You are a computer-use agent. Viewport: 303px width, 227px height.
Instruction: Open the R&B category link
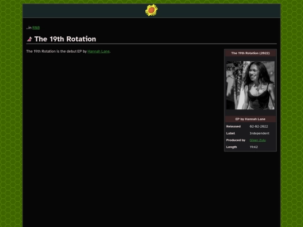coord(36,27)
